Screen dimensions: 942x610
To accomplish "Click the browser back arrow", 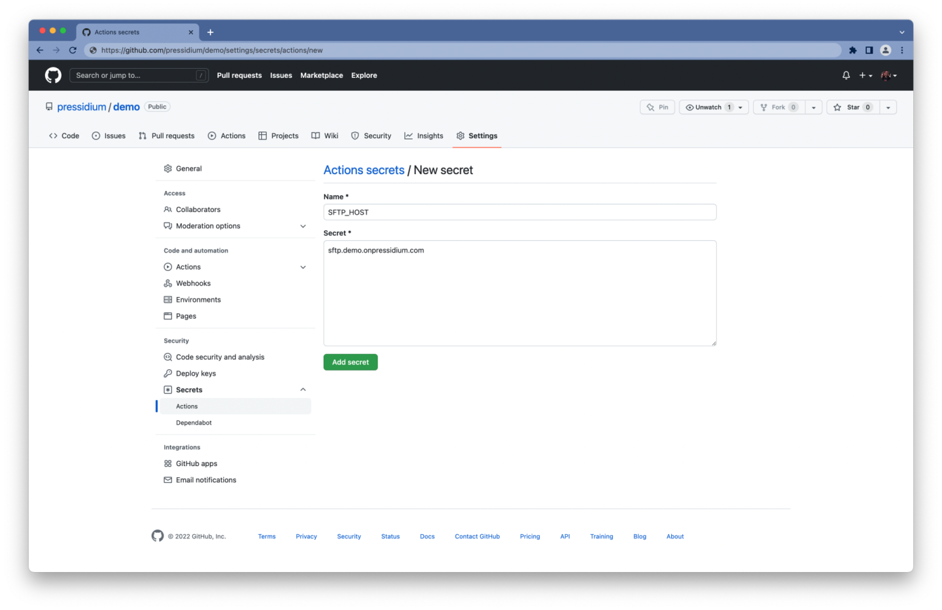I will tap(40, 50).
